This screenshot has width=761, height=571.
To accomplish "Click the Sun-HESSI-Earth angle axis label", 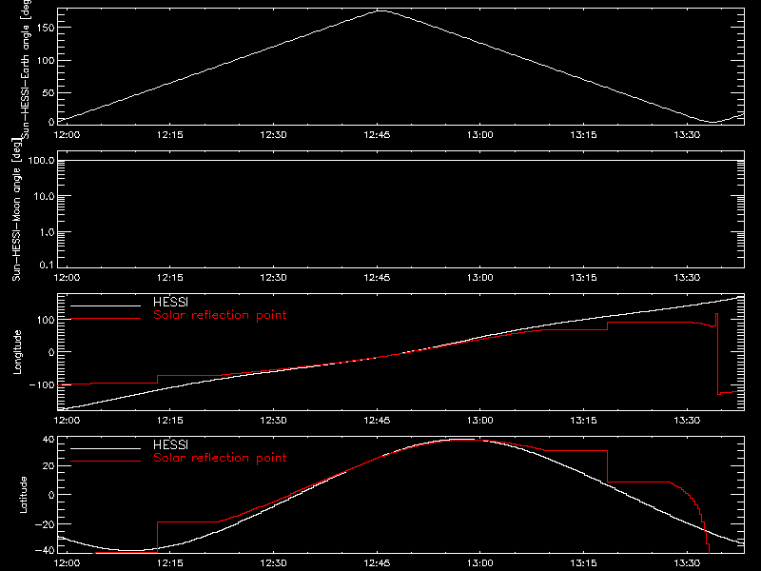I will [x=27, y=68].
